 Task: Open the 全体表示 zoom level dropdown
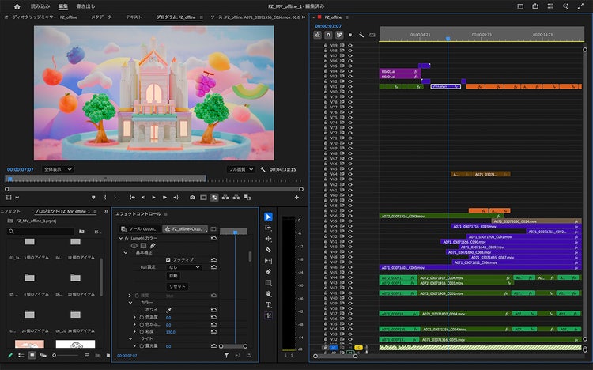tap(58, 168)
